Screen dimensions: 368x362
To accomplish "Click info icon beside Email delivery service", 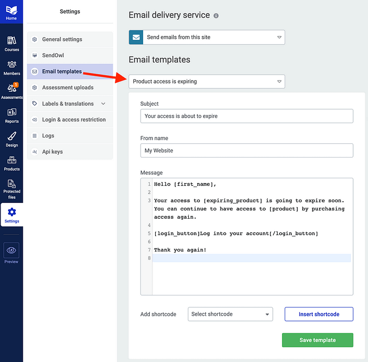I will (x=216, y=16).
